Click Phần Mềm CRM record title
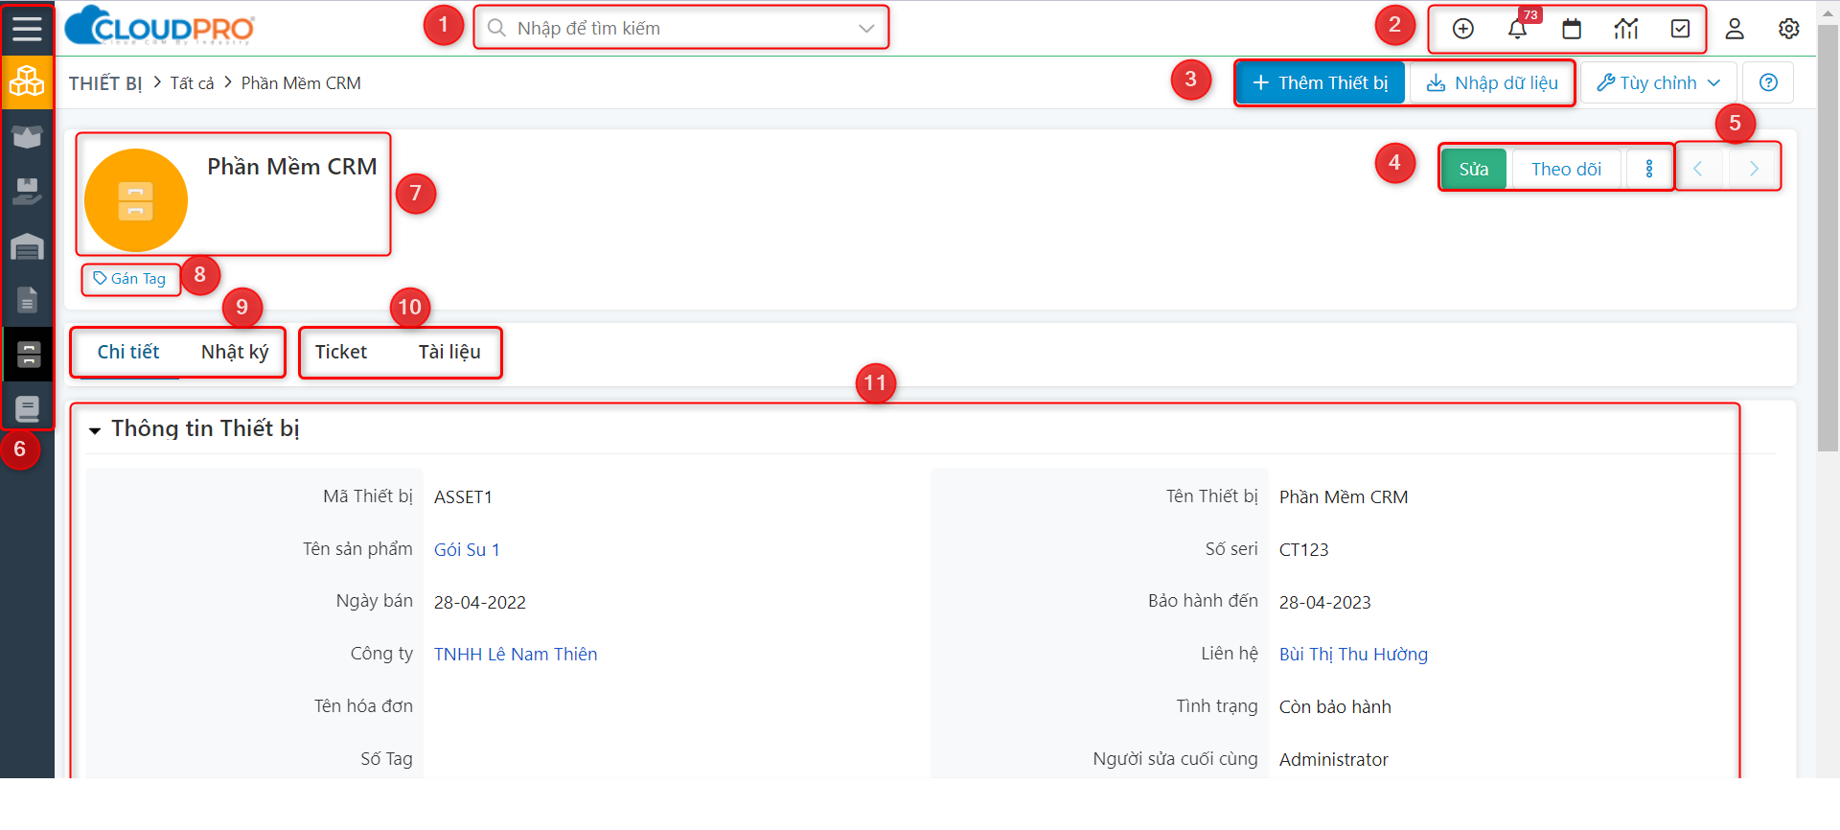The image size is (1840, 830). pos(292,167)
